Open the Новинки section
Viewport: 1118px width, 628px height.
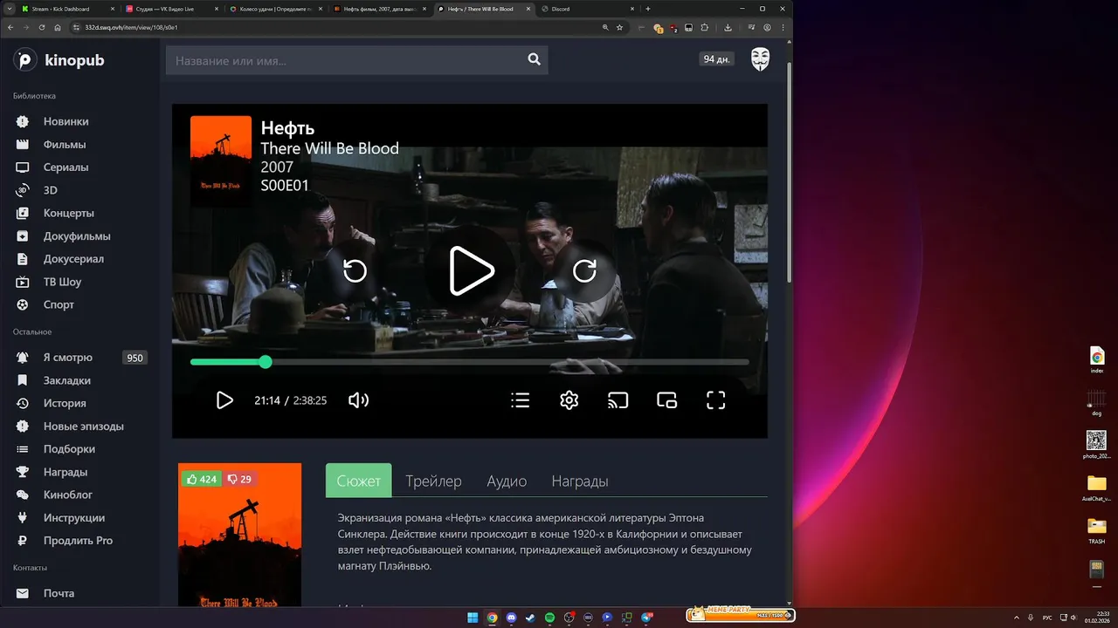pos(66,121)
